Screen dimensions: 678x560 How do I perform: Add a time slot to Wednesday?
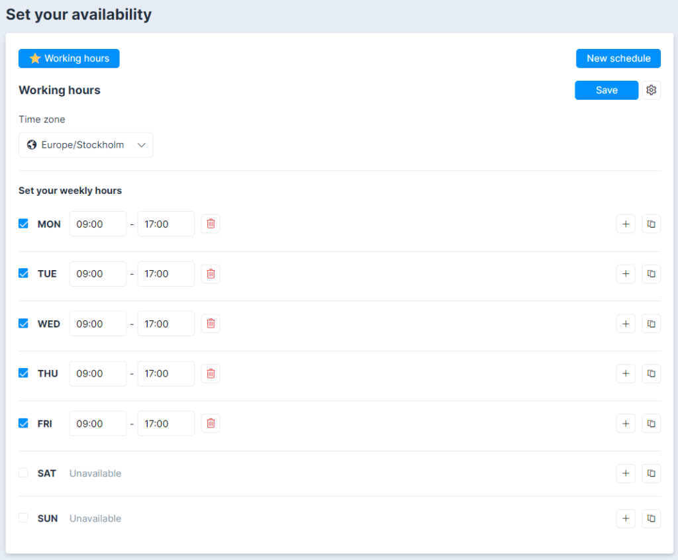[626, 324]
